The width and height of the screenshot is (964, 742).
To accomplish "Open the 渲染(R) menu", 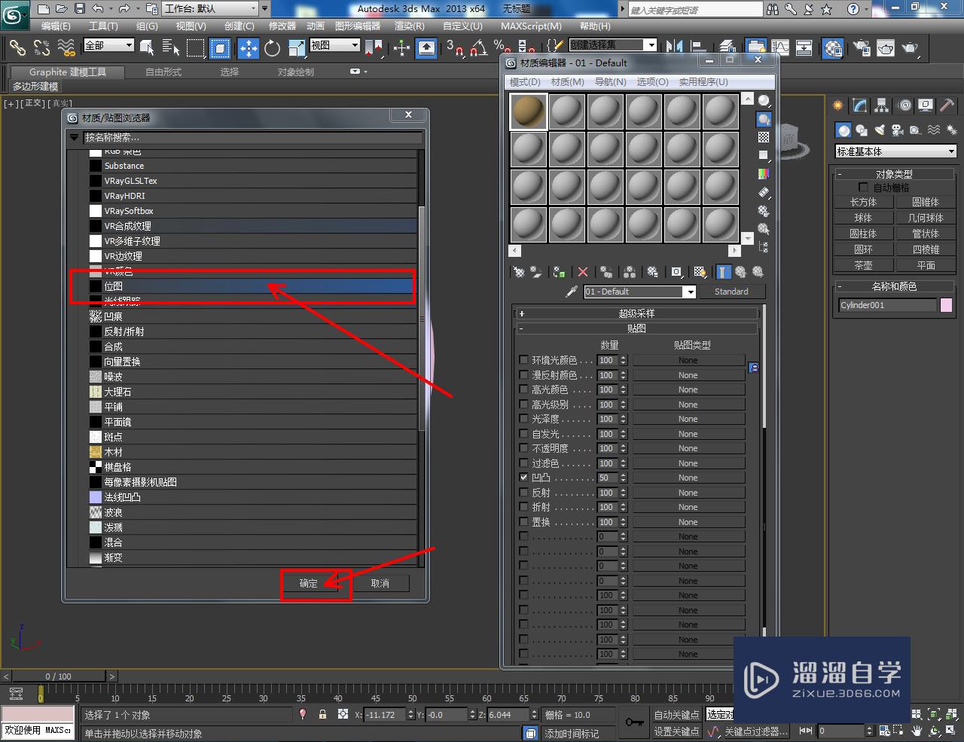I will tap(411, 26).
